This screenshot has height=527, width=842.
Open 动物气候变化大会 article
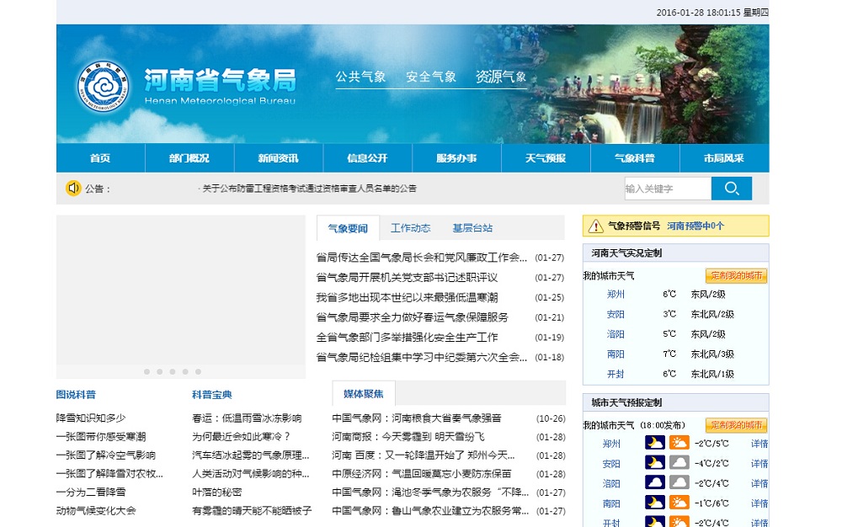coord(96,510)
